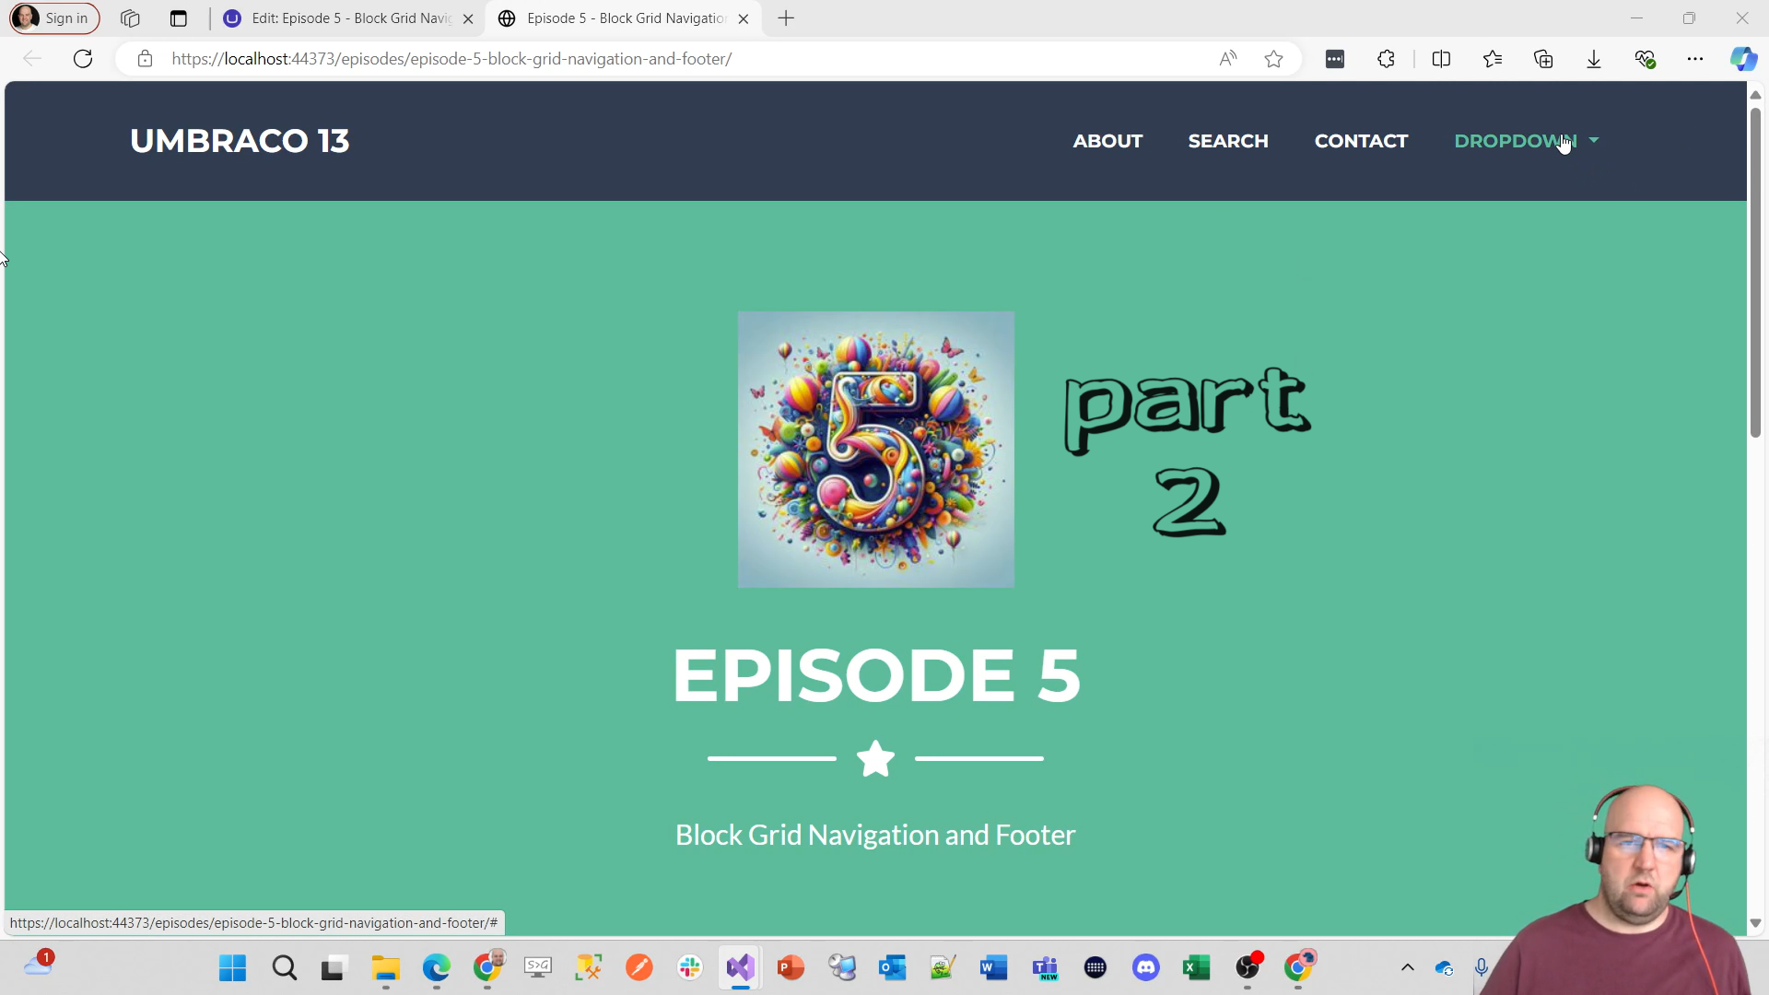Open Discord from the taskbar
The width and height of the screenshot is (1769, 995).
tap(1145, 968)
